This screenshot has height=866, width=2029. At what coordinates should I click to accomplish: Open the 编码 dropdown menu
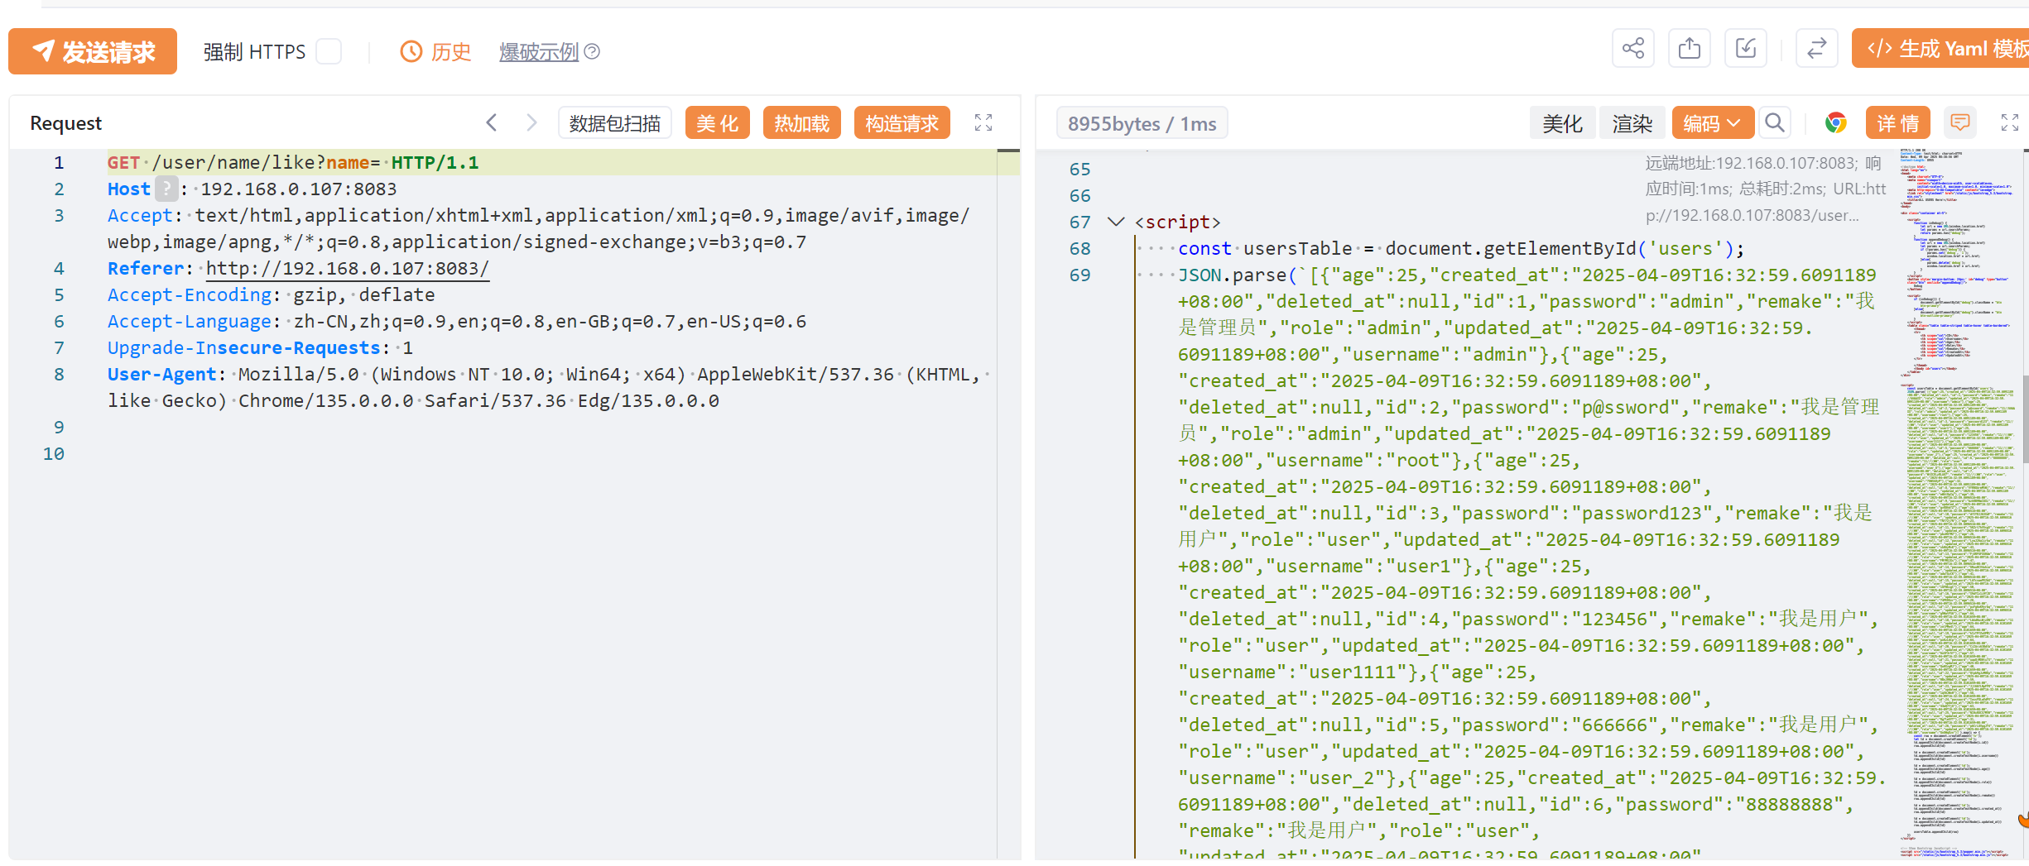click(1711, 123)
